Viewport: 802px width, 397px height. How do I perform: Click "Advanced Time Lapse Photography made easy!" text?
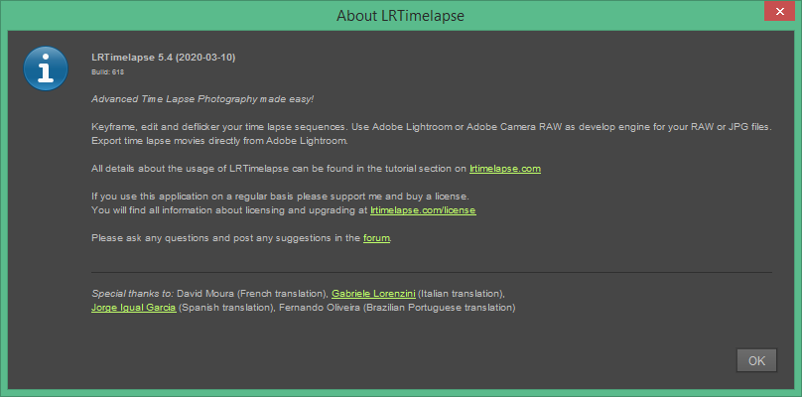(x=202, y=98)
